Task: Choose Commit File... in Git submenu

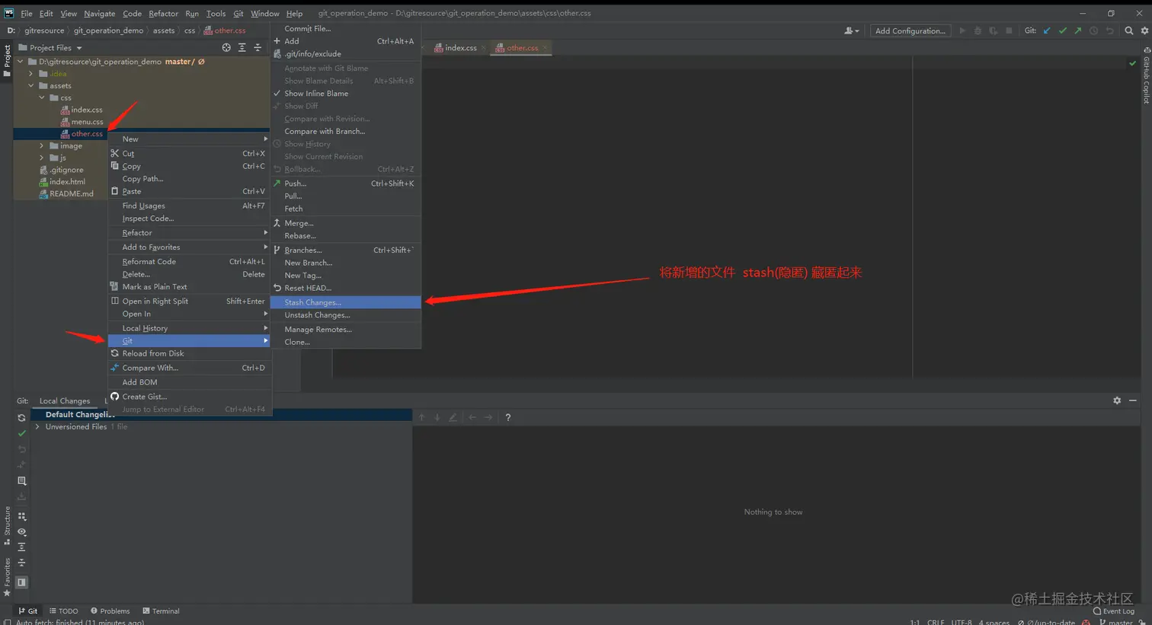Action: point(345,28)
